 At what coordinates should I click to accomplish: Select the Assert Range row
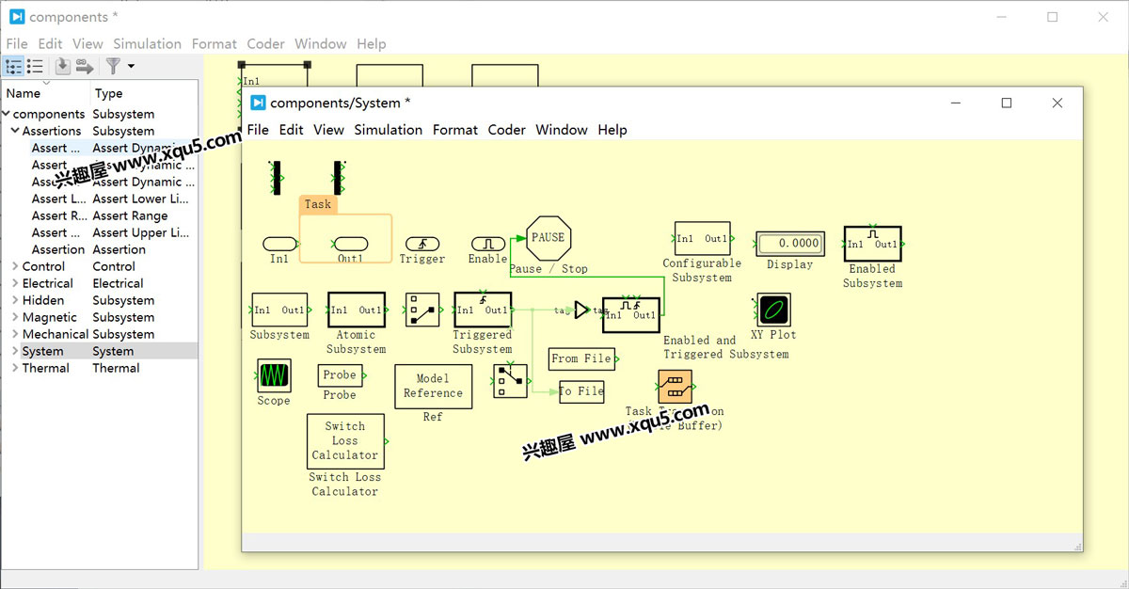pos(99,215)
